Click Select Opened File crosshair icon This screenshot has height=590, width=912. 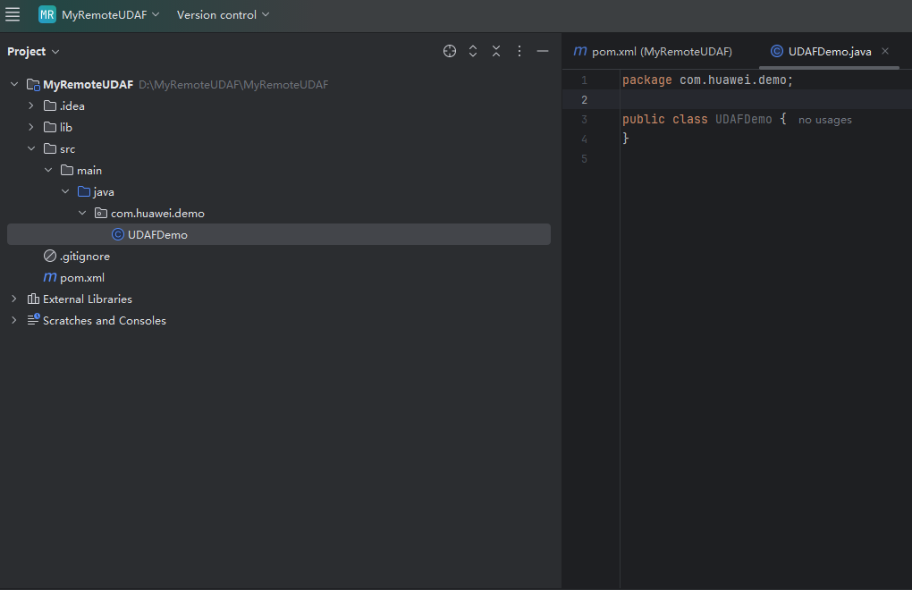click(450, 51)
